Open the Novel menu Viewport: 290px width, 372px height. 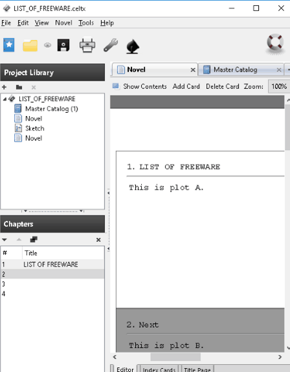click(64, 23)
